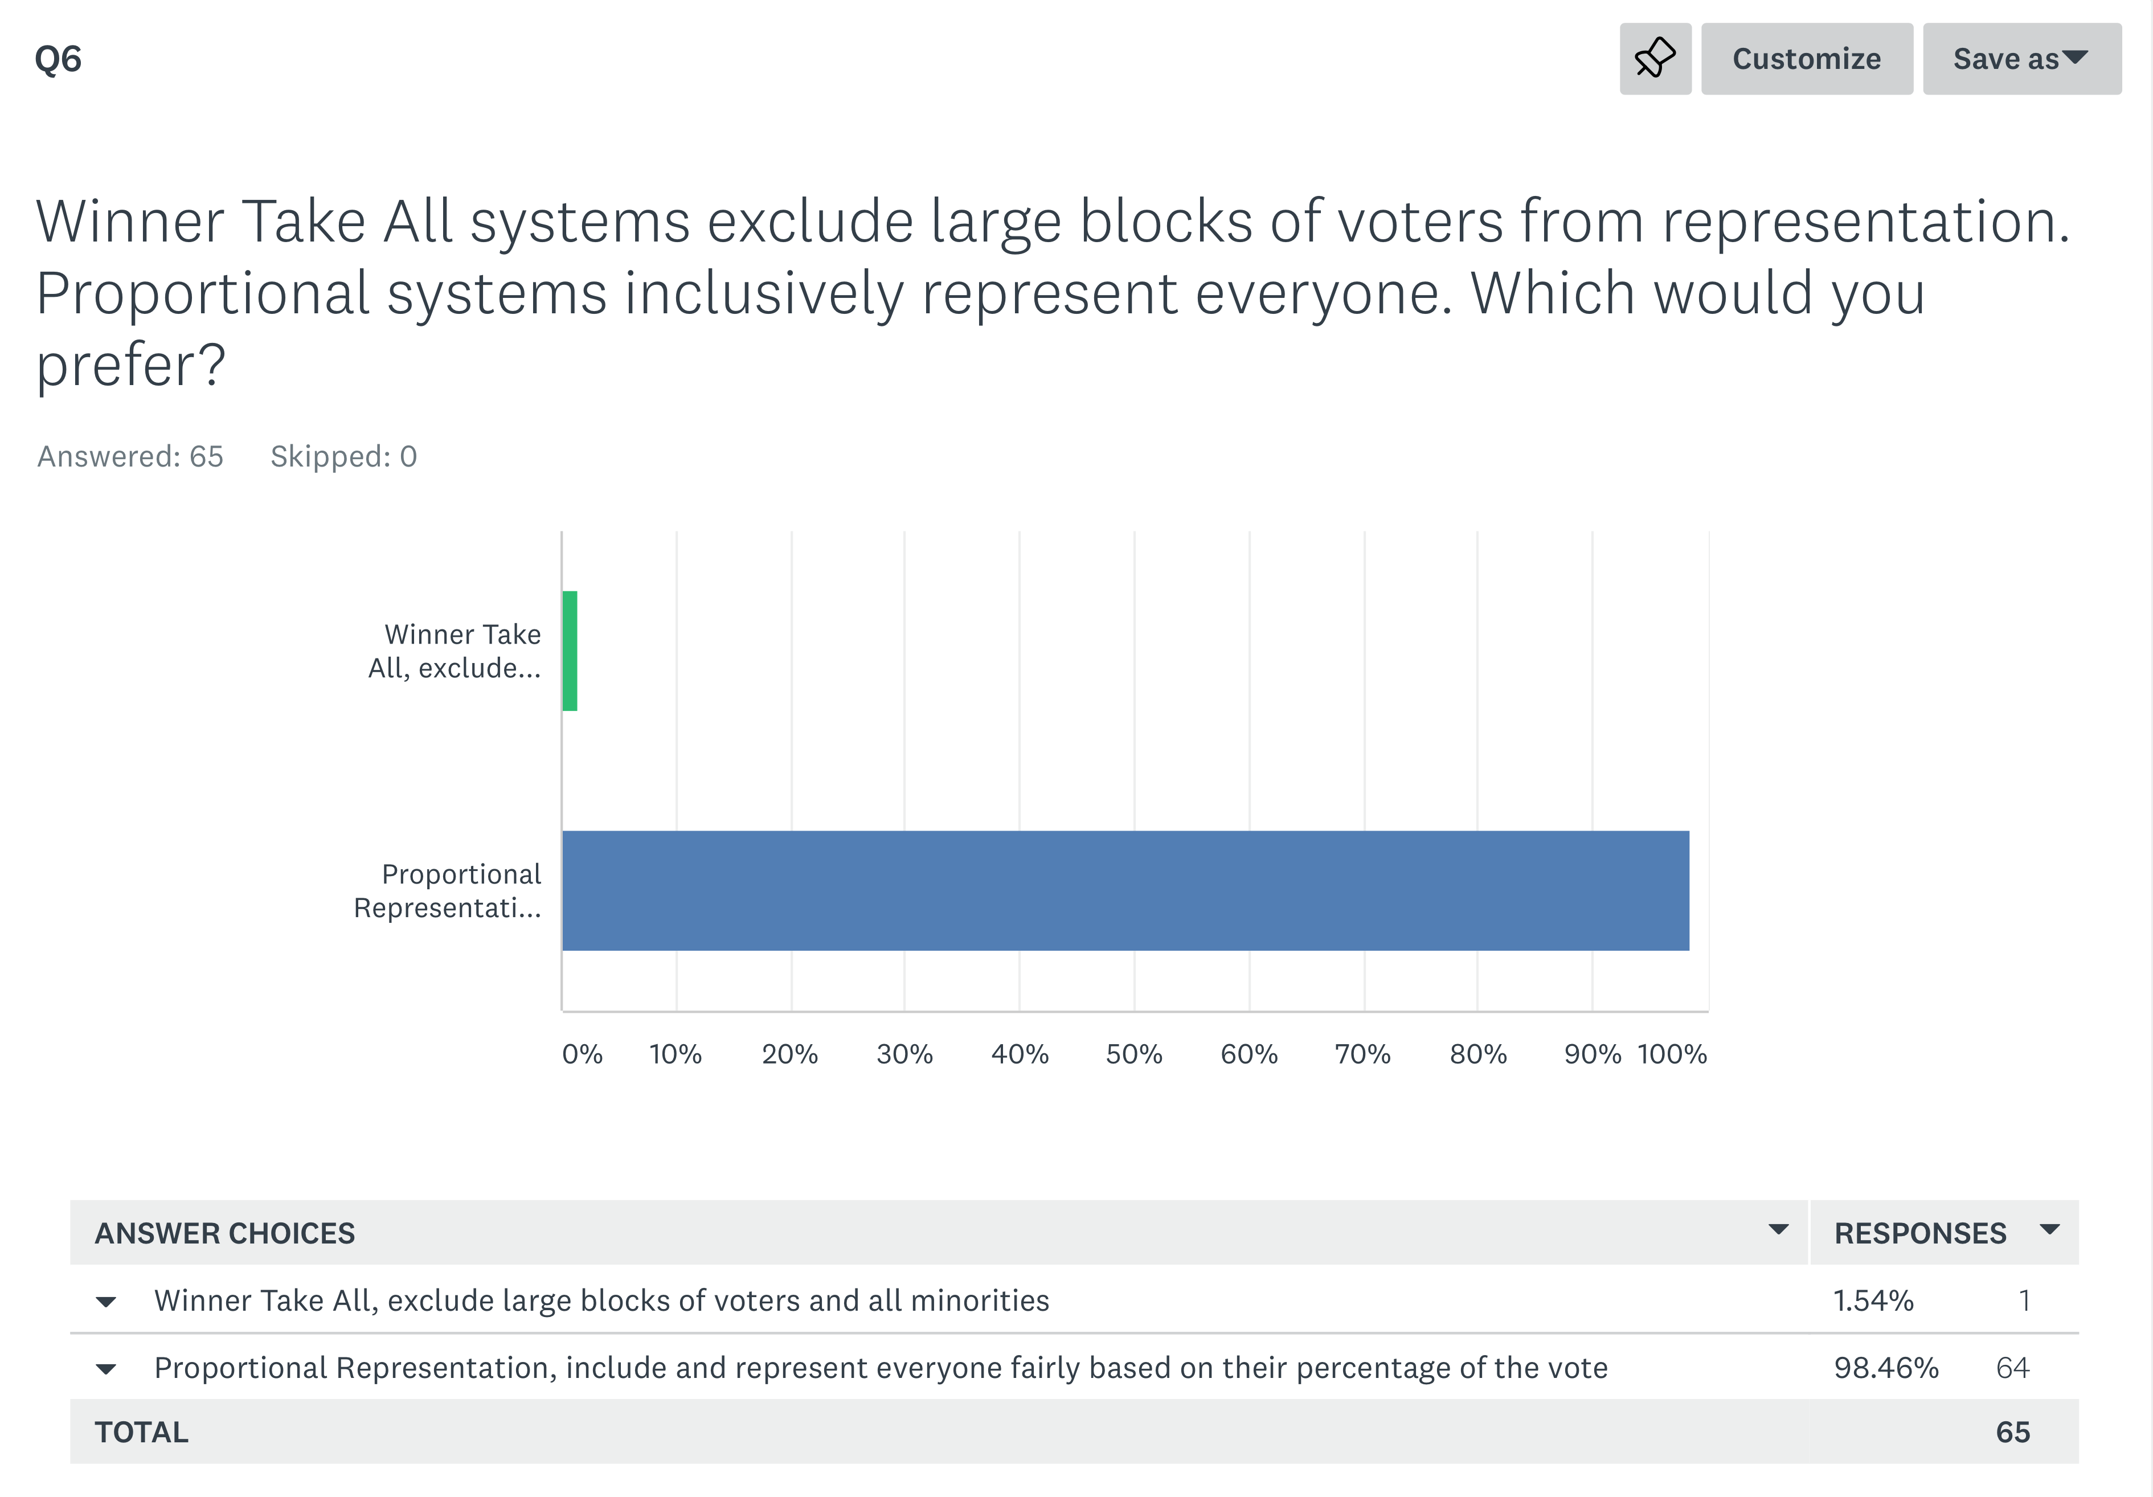Image resolution: width=2153 pixels, height=1497 pixels.
Task: Click the Skipped: 0 count
Action: click(x=344, y=457)
